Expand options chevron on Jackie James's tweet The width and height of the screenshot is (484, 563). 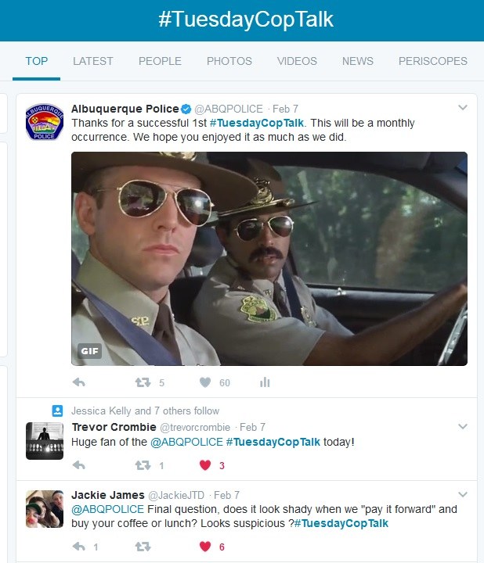[x=463, y=494]
